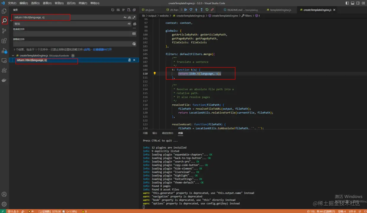
Task: Click the debug Restart icon
Action: [207, 10]
